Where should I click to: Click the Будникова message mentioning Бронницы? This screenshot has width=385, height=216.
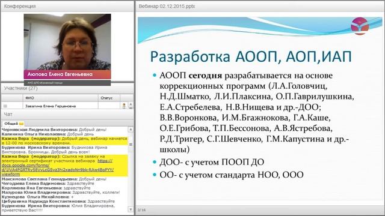click(55, 149)
